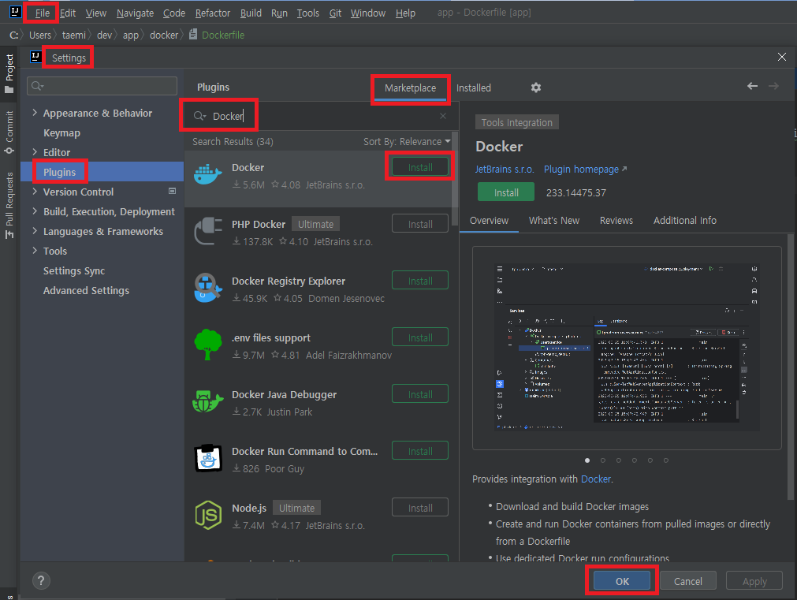This screenshot has height=600, width=797.
Task: Click the Node.js plugin icon
Action: 208,515
